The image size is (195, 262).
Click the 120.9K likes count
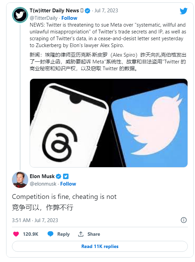31,234
